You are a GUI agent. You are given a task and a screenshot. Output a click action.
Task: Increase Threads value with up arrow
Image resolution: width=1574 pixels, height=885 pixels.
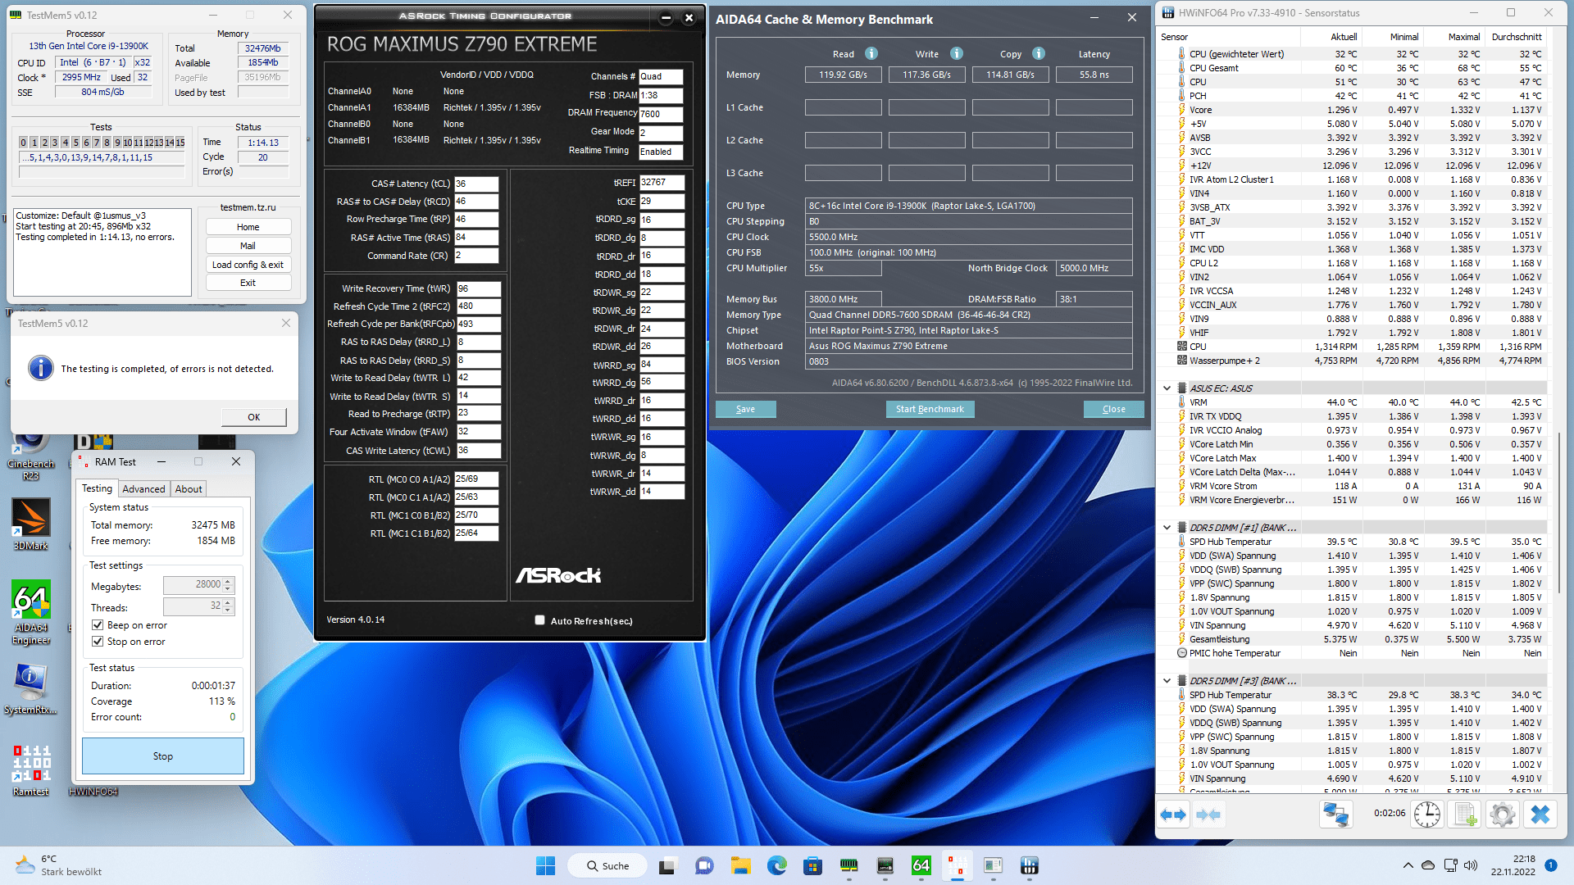click(229, 602)
